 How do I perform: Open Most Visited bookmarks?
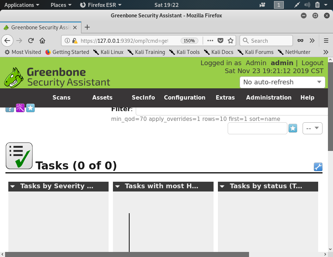(23, 52)
